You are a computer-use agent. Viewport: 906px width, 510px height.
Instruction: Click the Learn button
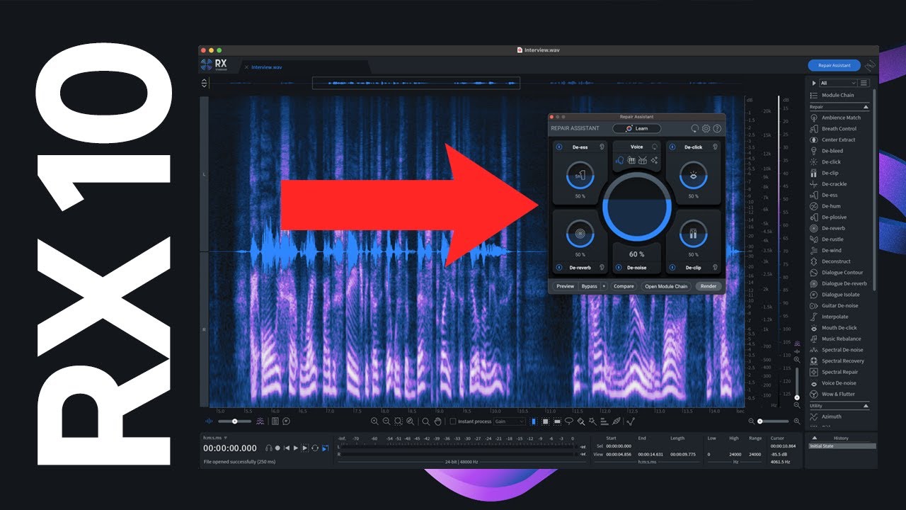[636, 128]
